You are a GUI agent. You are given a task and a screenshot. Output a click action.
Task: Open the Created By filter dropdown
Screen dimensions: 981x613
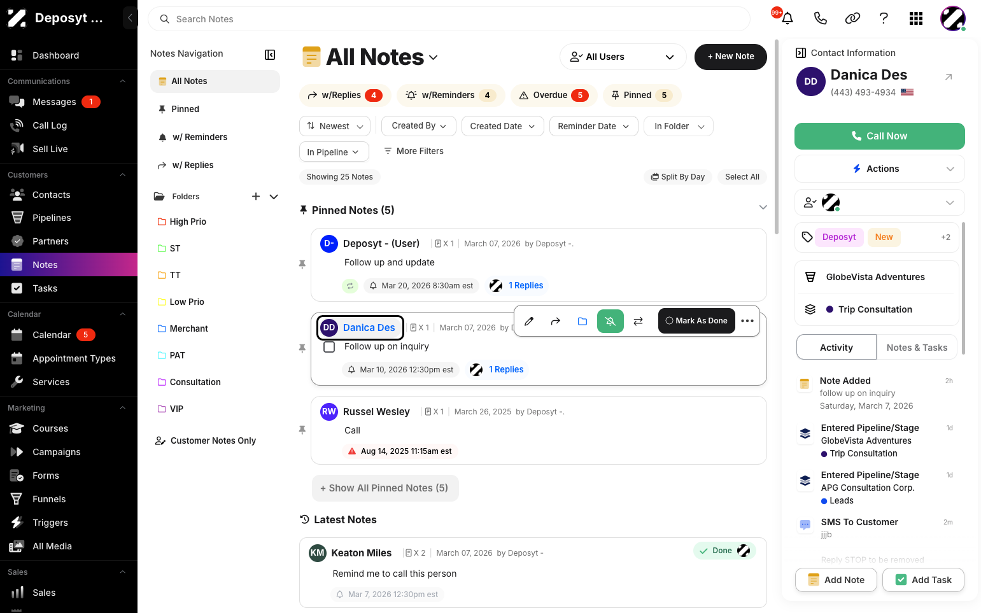coord(419,126)
